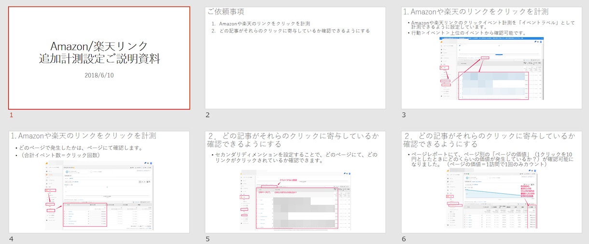Select slide 3 thumbnail with analytics screenshot
The image size is (589, 244).
(491, 58)
